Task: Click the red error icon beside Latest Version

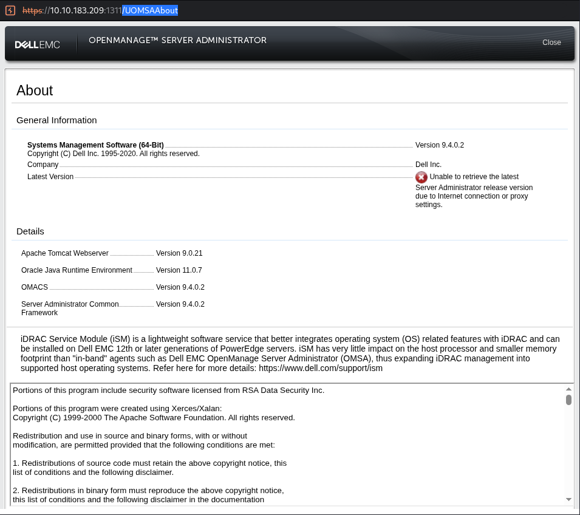Action: (x=421, y=177)
